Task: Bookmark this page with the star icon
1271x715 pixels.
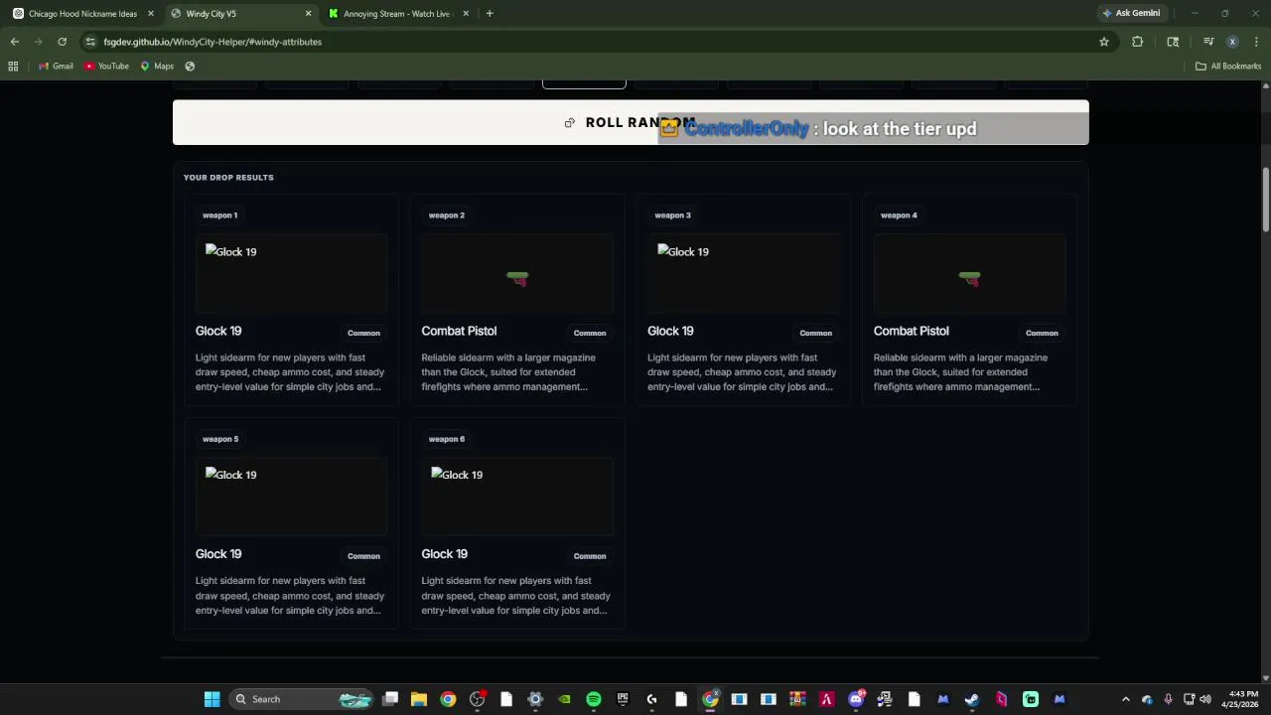Action: pyautogui.click(x=1103, y=42)
